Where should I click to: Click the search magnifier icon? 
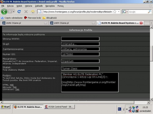150,12
